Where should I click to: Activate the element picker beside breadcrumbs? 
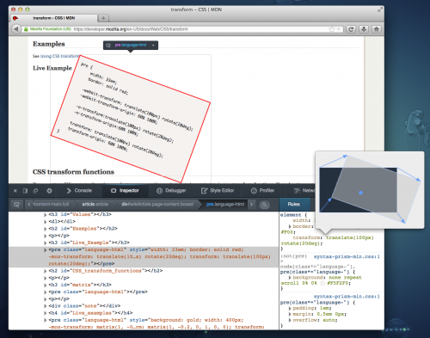coord(16,205)
